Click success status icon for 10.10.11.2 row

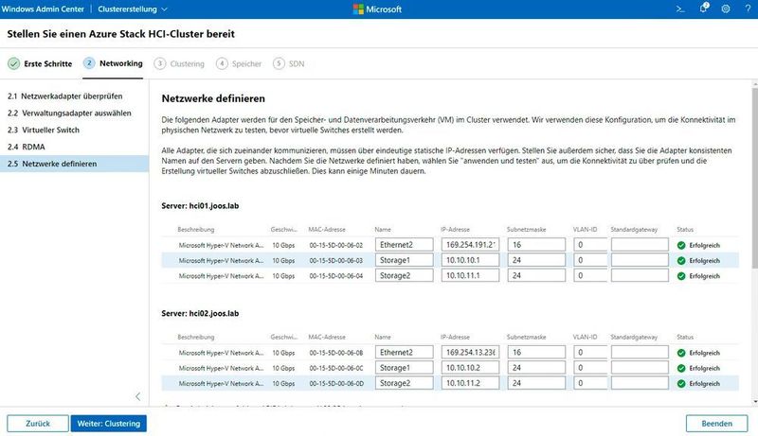[681, 383]
